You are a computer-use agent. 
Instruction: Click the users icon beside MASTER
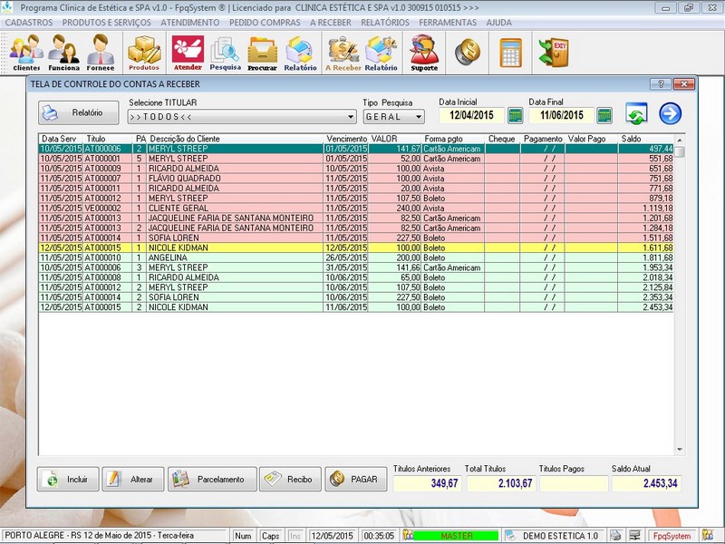(408, 535)
